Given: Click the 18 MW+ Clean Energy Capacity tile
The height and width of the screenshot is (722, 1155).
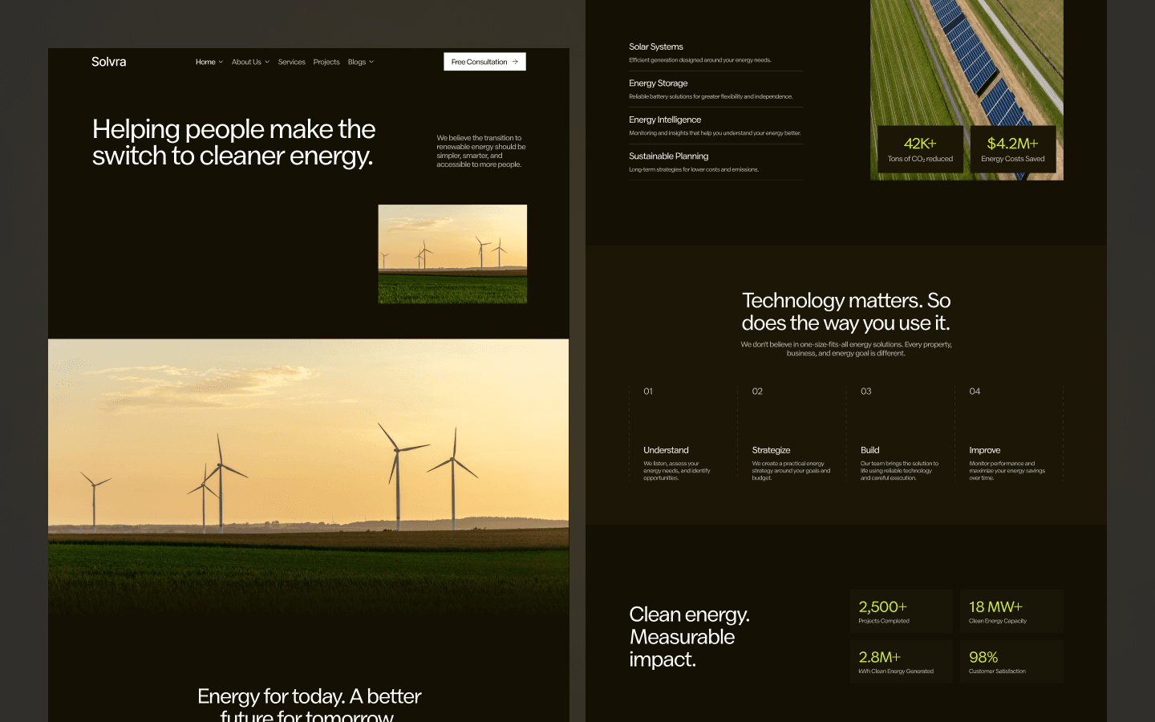Looking at the screenshot, I should click(1011, 611).
